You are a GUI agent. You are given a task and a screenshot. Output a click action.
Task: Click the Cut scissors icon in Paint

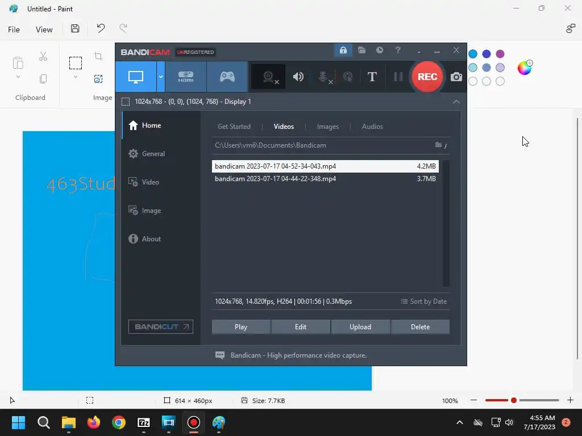[x=43, y=56]
